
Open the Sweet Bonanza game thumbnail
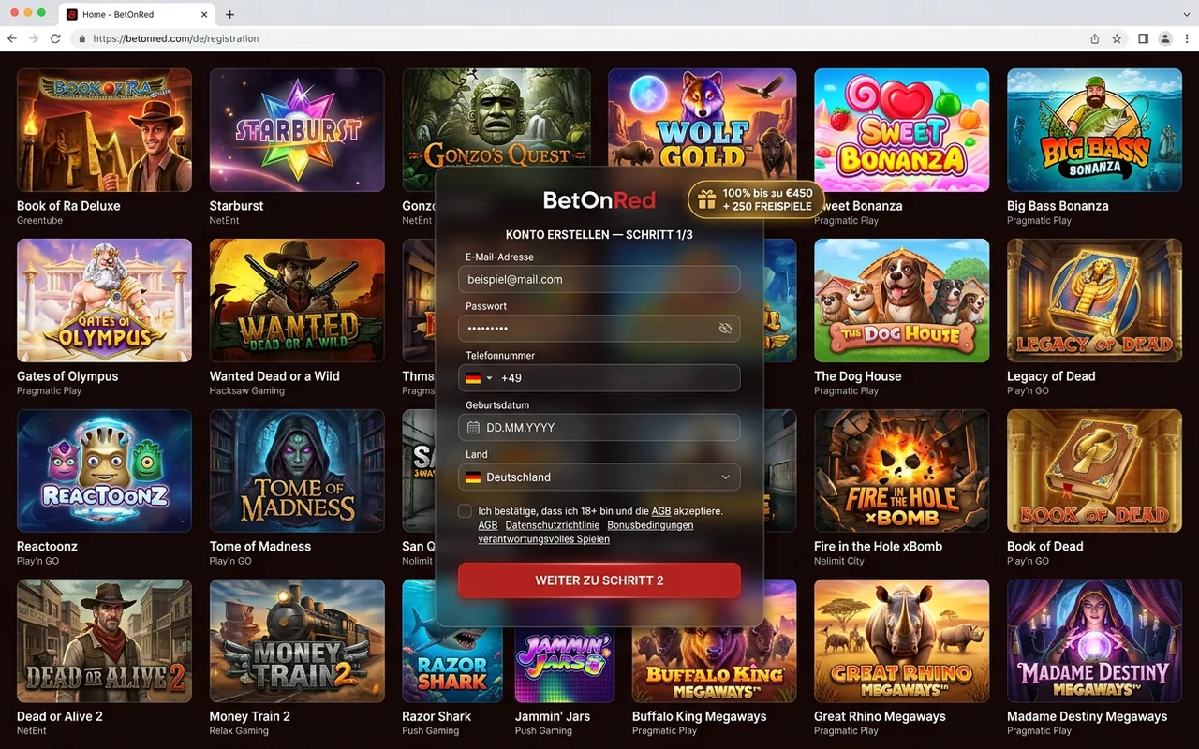click(x=901, y=130)
